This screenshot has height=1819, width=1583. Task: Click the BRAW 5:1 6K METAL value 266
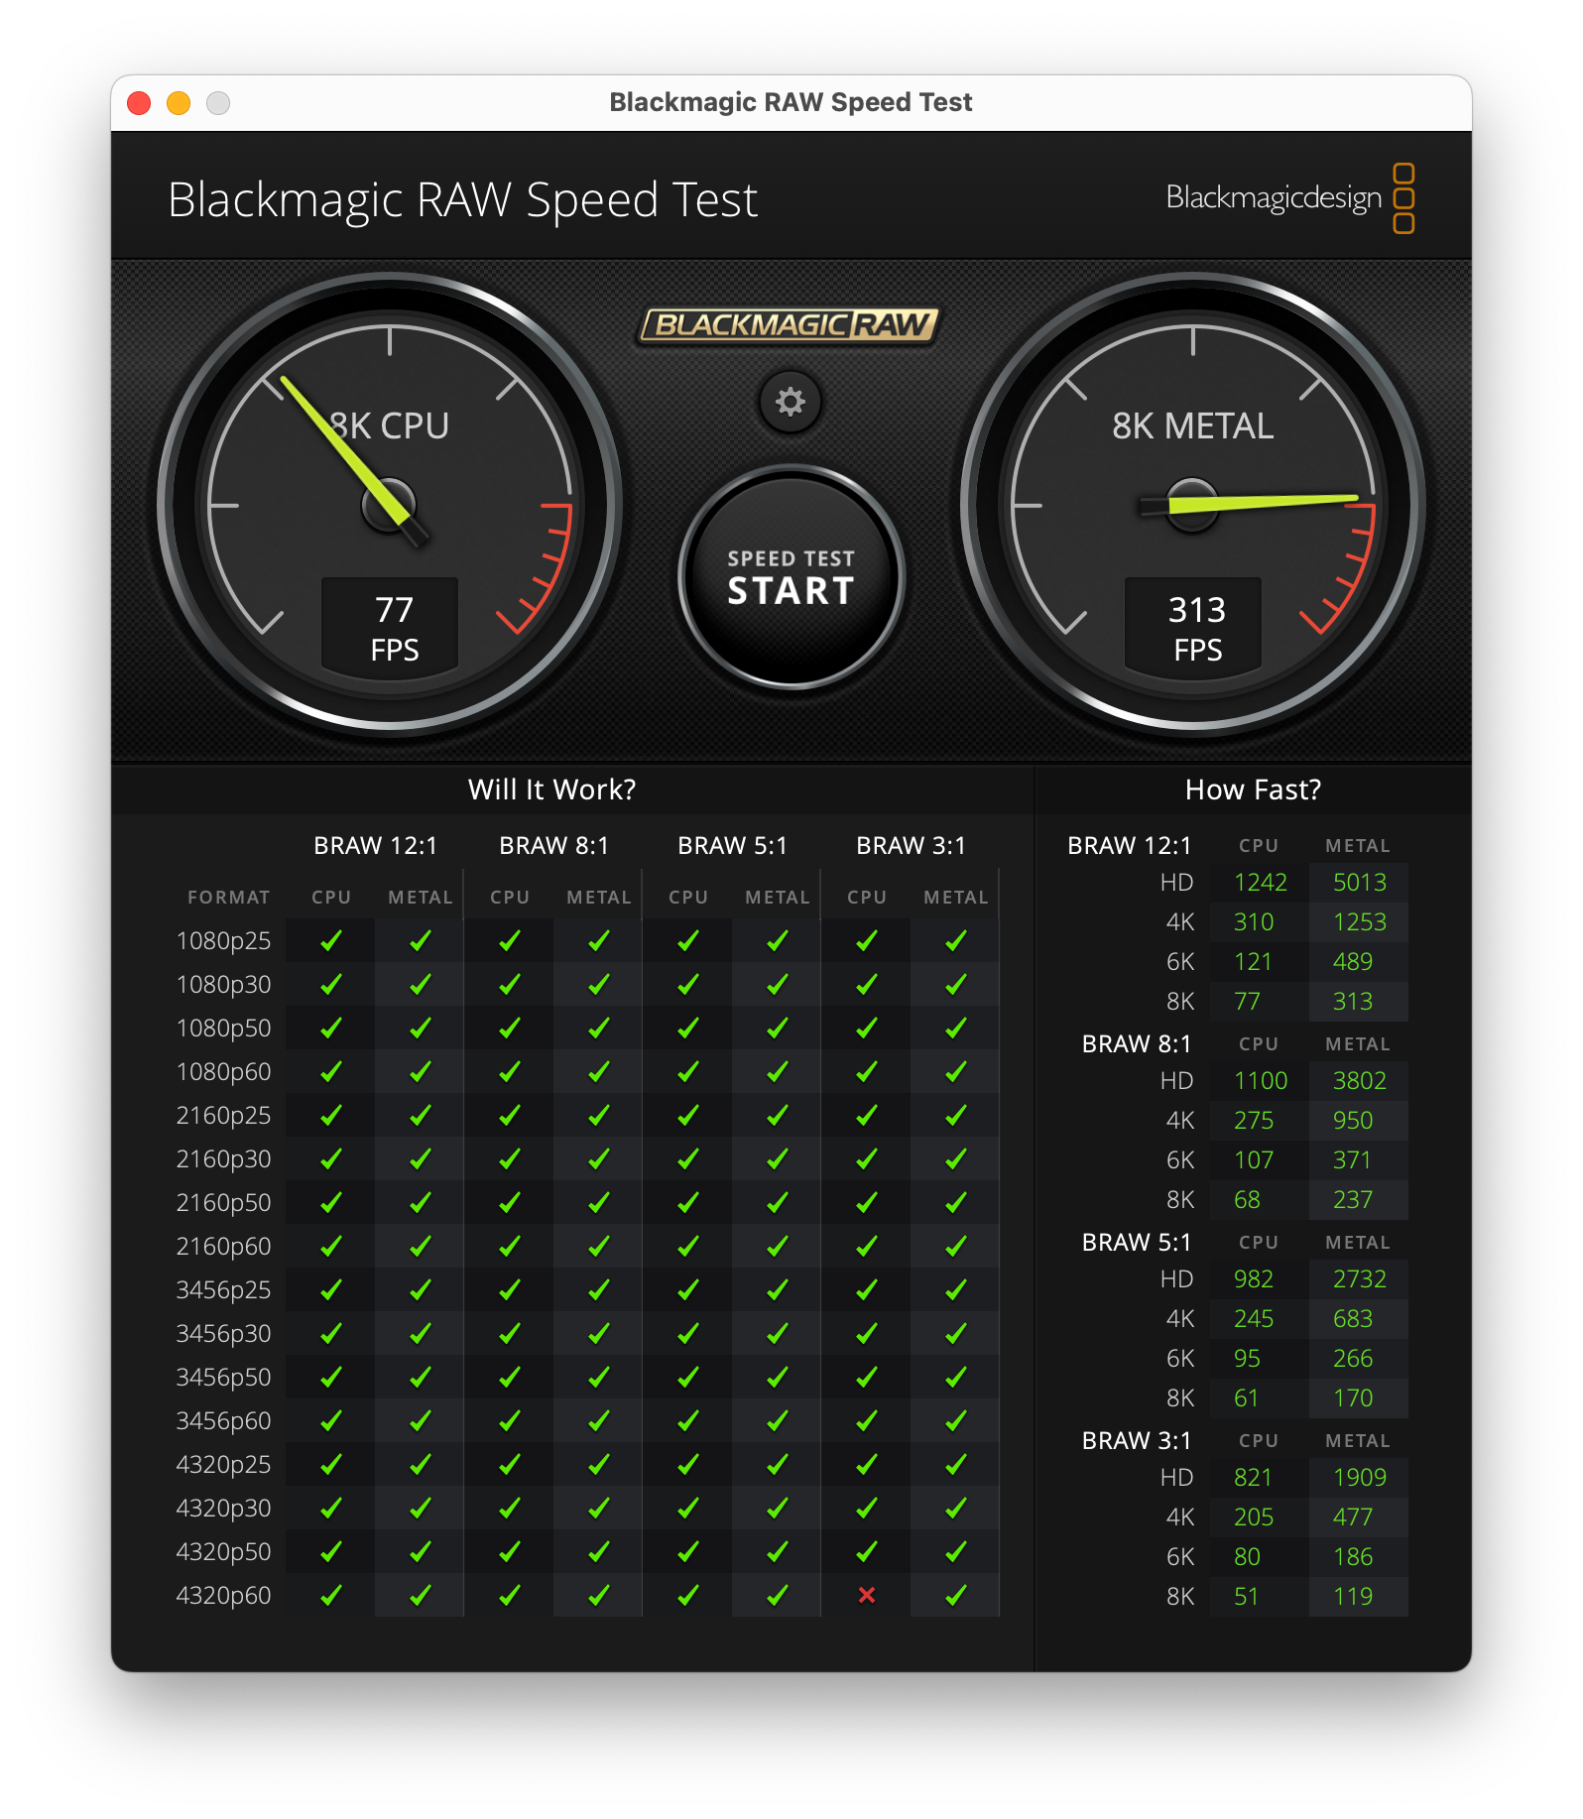point(1353,1358)
